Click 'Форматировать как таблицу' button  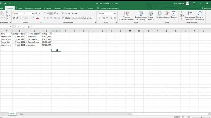(141, 16)
